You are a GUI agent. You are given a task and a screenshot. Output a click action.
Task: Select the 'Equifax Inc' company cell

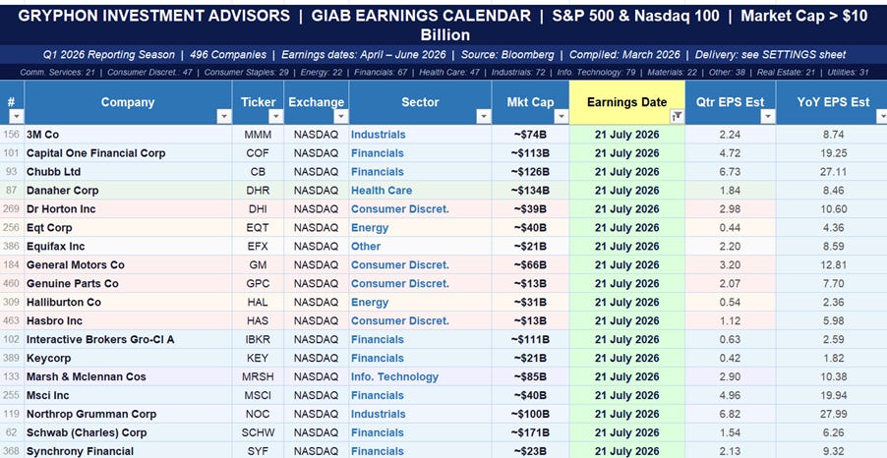tap(128, 247)
